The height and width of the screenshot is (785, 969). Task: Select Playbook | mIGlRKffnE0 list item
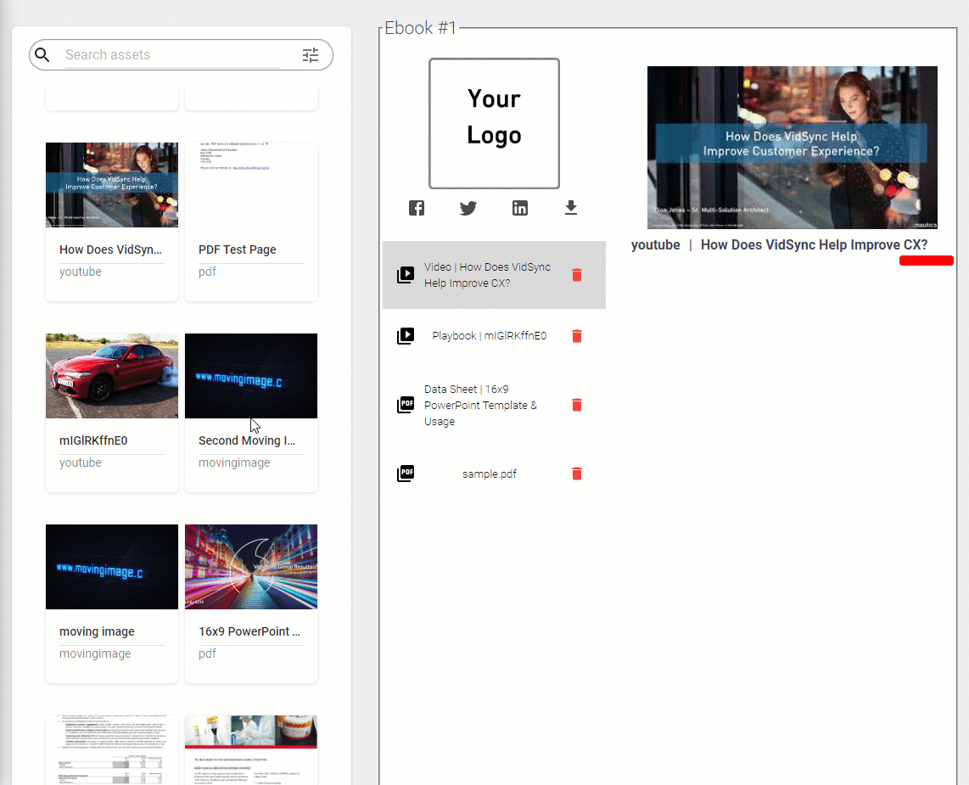[494, 336]
